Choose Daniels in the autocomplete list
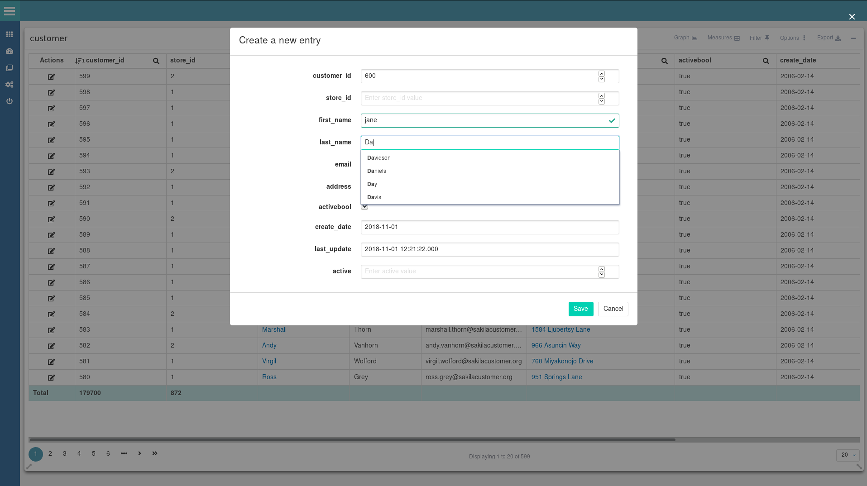The width and height of the screenshot is (867, 486). pyautogui.click(x=376, y=171)
